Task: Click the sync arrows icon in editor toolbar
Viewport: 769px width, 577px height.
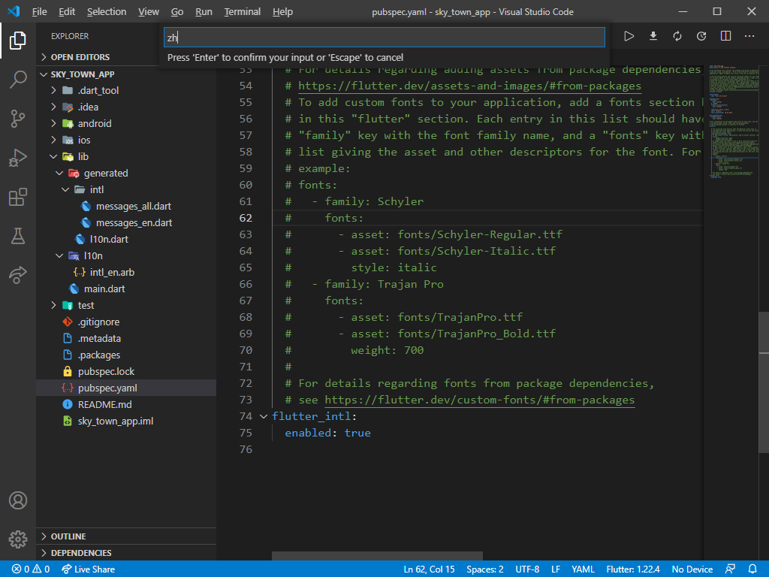Action: coord(677,36)
